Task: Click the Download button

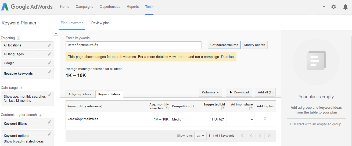Action: tap(239, 92)
